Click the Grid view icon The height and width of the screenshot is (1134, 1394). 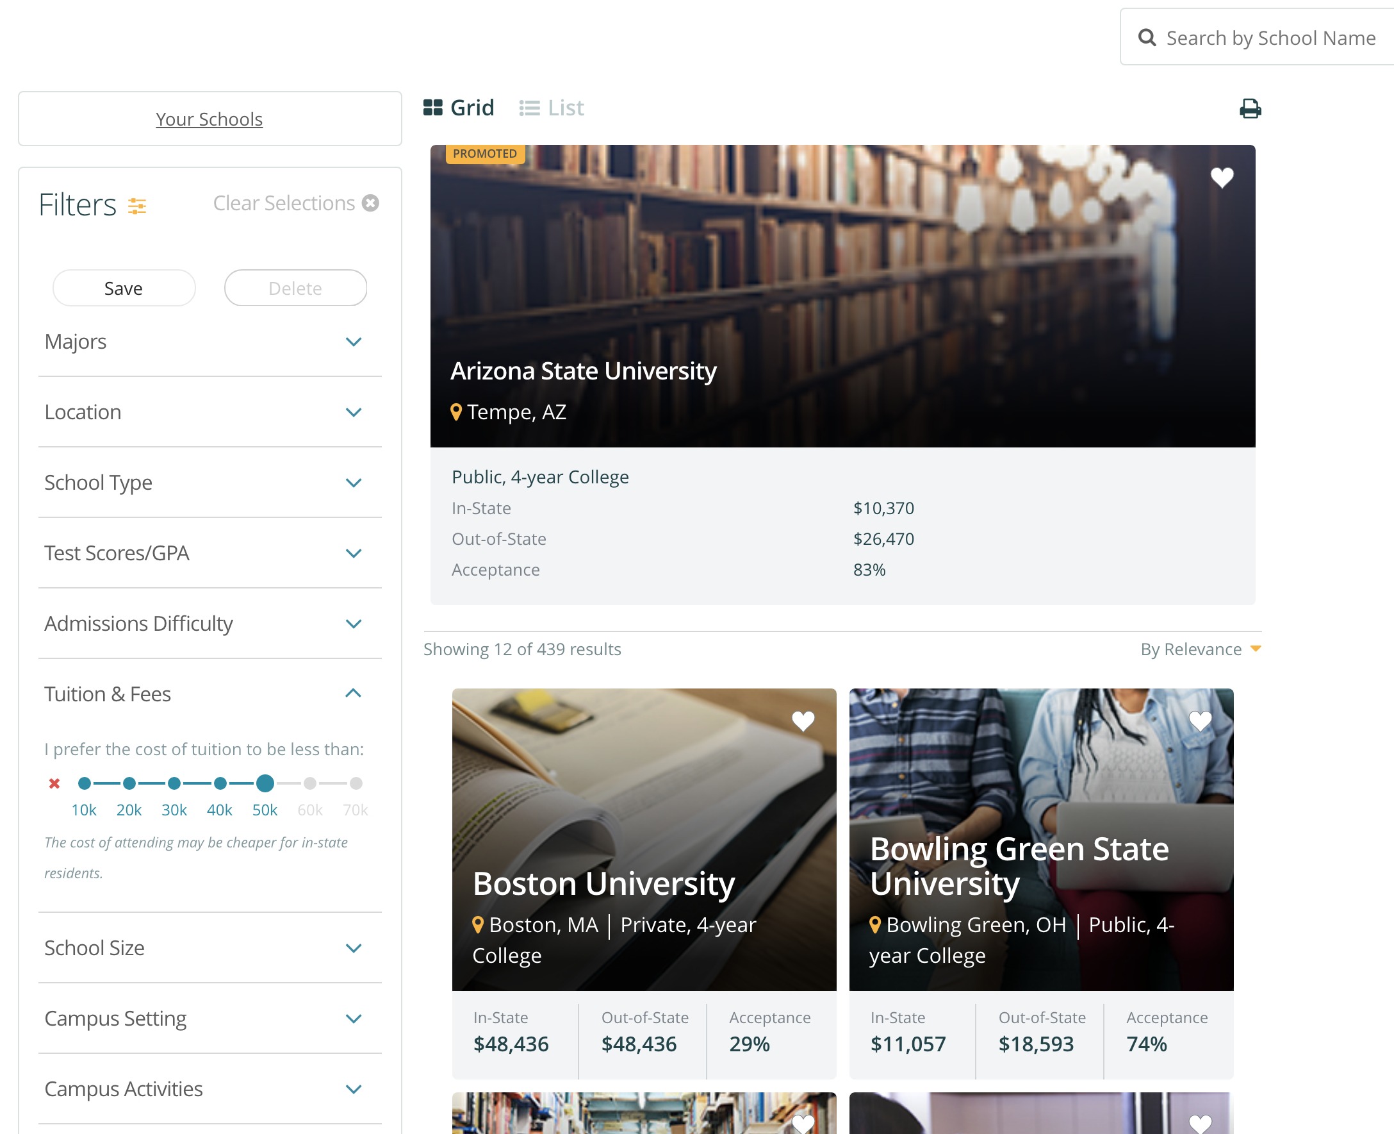(434, 108)
